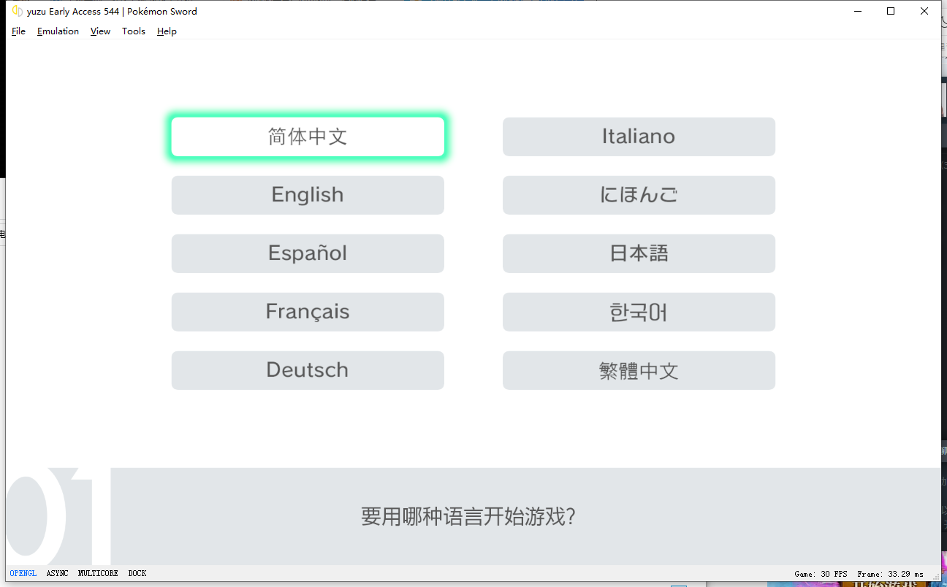Select Deutsch language button

pos(308,370)
